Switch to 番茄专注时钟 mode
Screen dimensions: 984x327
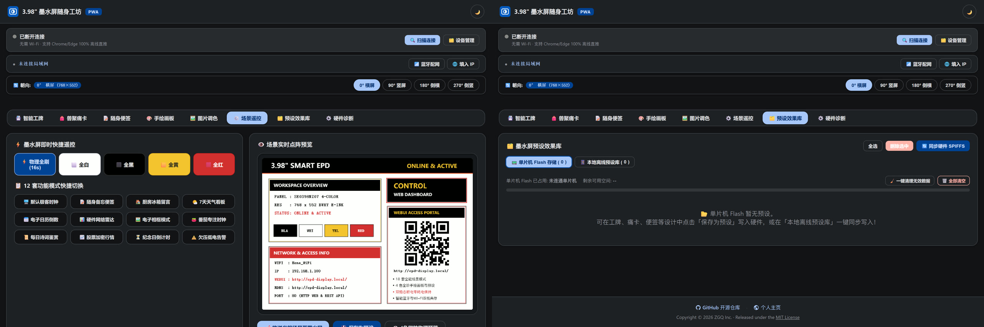209,219
